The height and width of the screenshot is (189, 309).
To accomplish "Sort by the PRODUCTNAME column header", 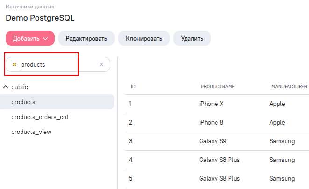I will [x=217, y=87].
